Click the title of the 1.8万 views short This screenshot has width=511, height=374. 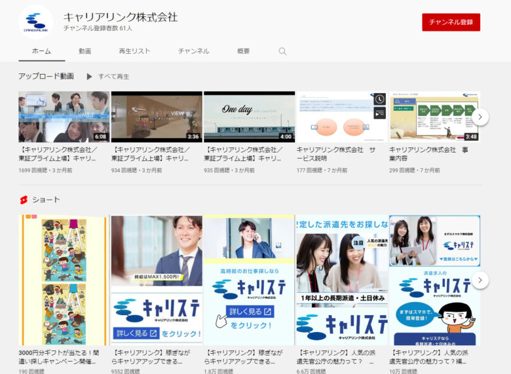243,357
